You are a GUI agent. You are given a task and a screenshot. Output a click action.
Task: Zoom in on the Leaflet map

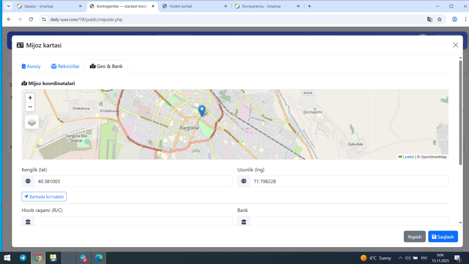[30, 98]
